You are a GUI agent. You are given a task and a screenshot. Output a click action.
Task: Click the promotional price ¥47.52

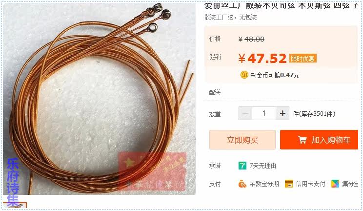pos(262,59)
